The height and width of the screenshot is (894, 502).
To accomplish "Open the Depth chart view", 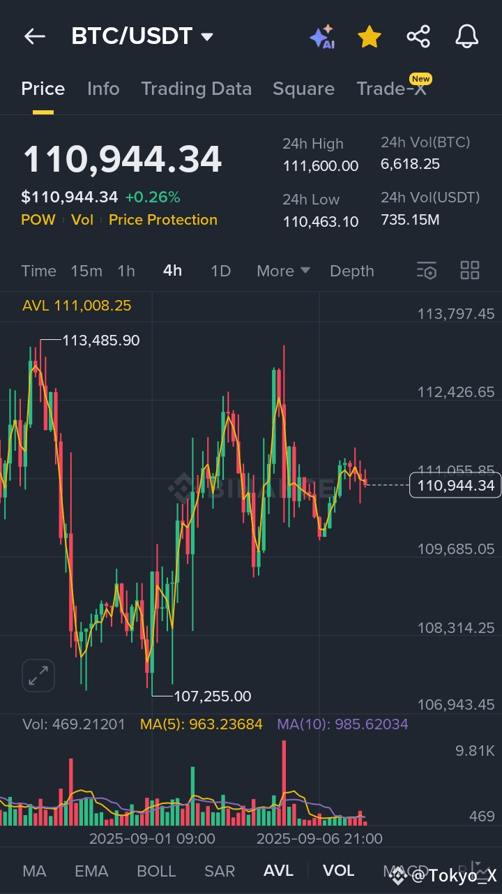I will coord(352,271).
